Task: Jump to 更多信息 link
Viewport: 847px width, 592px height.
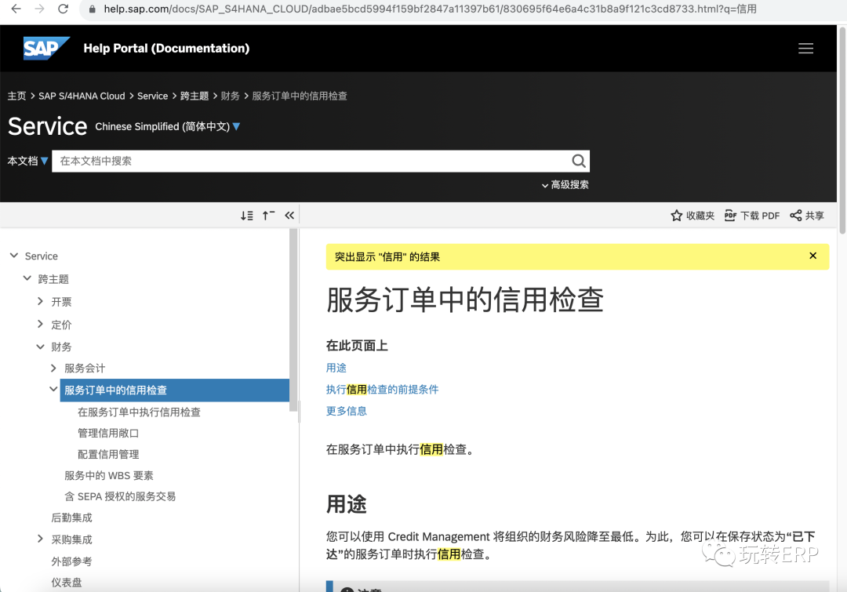Action: 347,411
